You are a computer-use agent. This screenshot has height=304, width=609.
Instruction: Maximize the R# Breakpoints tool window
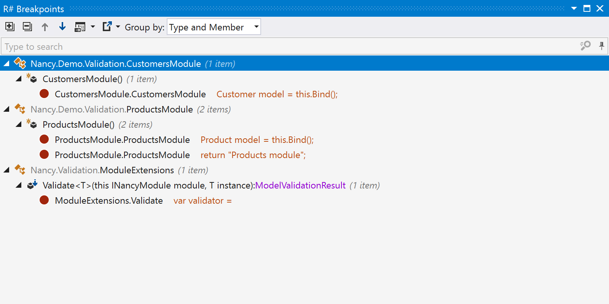[587, 8]
